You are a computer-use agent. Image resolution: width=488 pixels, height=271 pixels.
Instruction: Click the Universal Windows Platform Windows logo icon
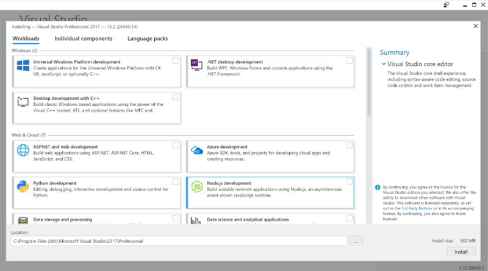tap(23, 65)
